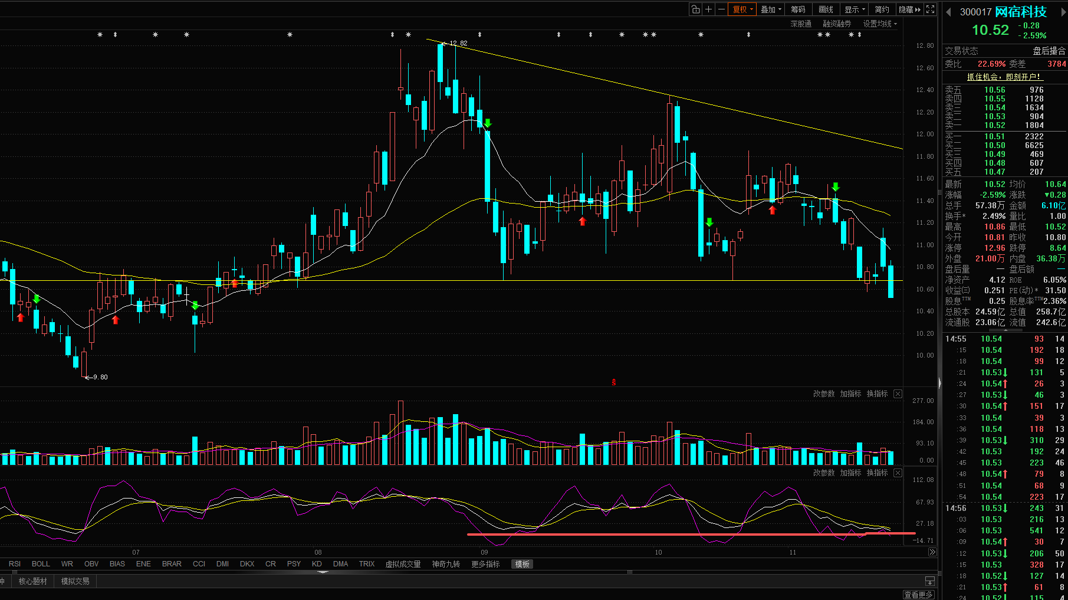Select ENE indicator tab
This screenshot has height=600, width=1068.
click(143, 564)
